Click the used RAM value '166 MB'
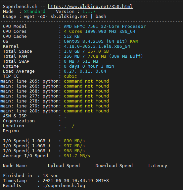Image resolution: width=183 pixels, height=190 pixels. [x=72, y=56]
